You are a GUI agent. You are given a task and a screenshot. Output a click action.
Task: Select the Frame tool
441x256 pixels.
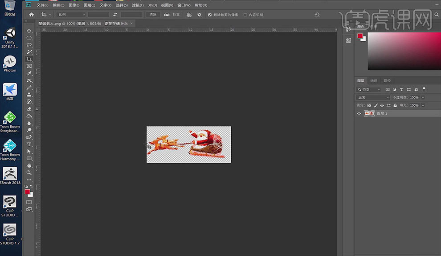pyautogui.click(x=29, y=66)
